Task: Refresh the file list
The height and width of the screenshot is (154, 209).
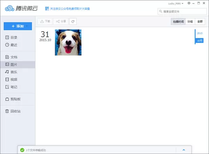Action: (73, 22)
